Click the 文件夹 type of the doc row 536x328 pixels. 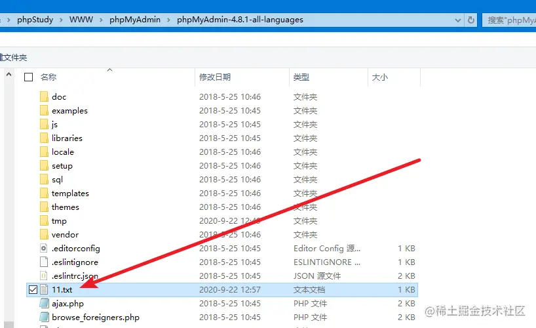point(305,97)
